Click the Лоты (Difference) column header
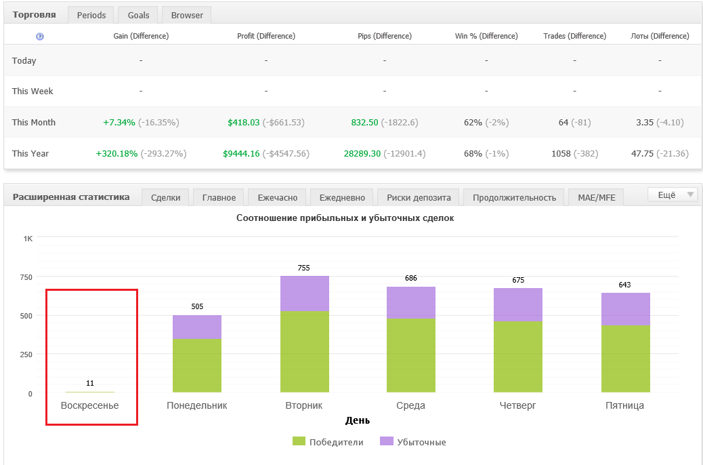Viewport: 703px width, 465px height. click(660, 36)
